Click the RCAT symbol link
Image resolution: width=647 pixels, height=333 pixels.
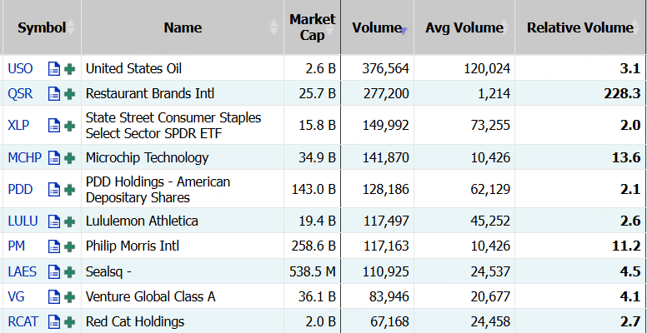point(23,321)
